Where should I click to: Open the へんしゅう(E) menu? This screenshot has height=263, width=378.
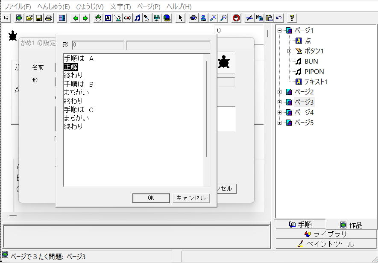click(53, 7)
